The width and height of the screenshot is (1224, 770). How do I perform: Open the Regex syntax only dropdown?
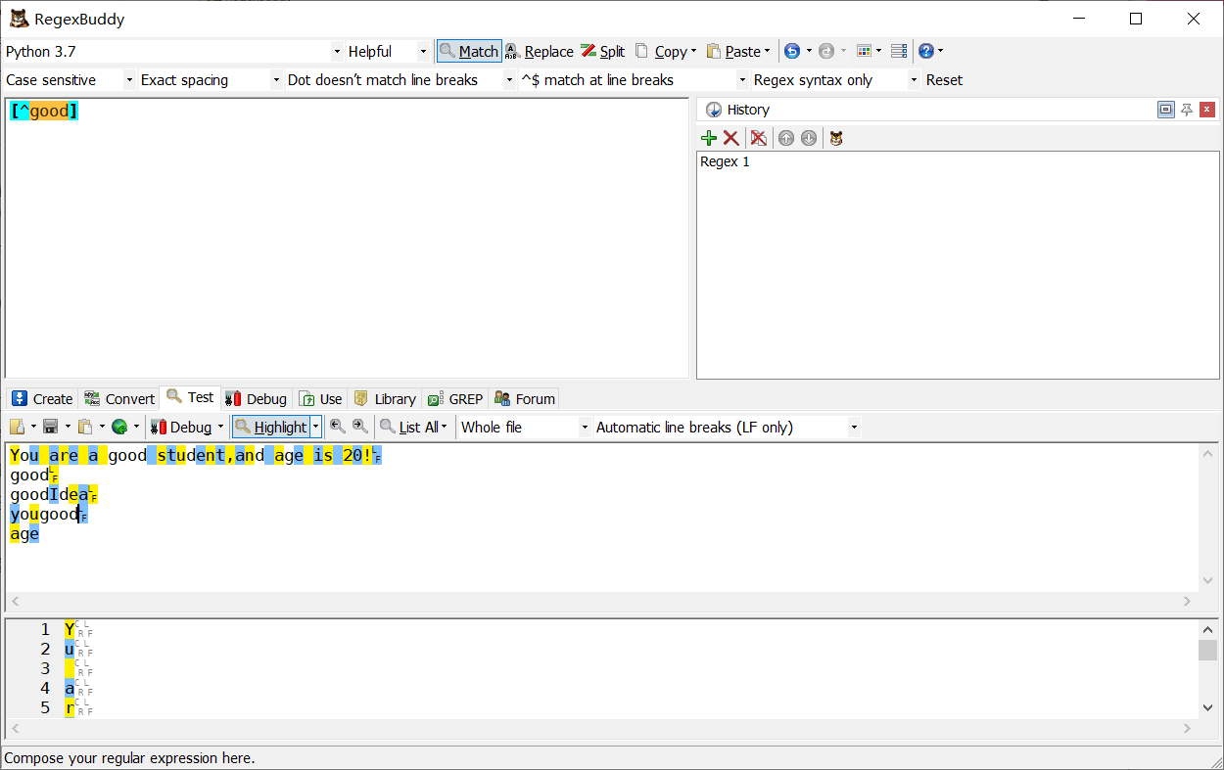coord(915,80)
